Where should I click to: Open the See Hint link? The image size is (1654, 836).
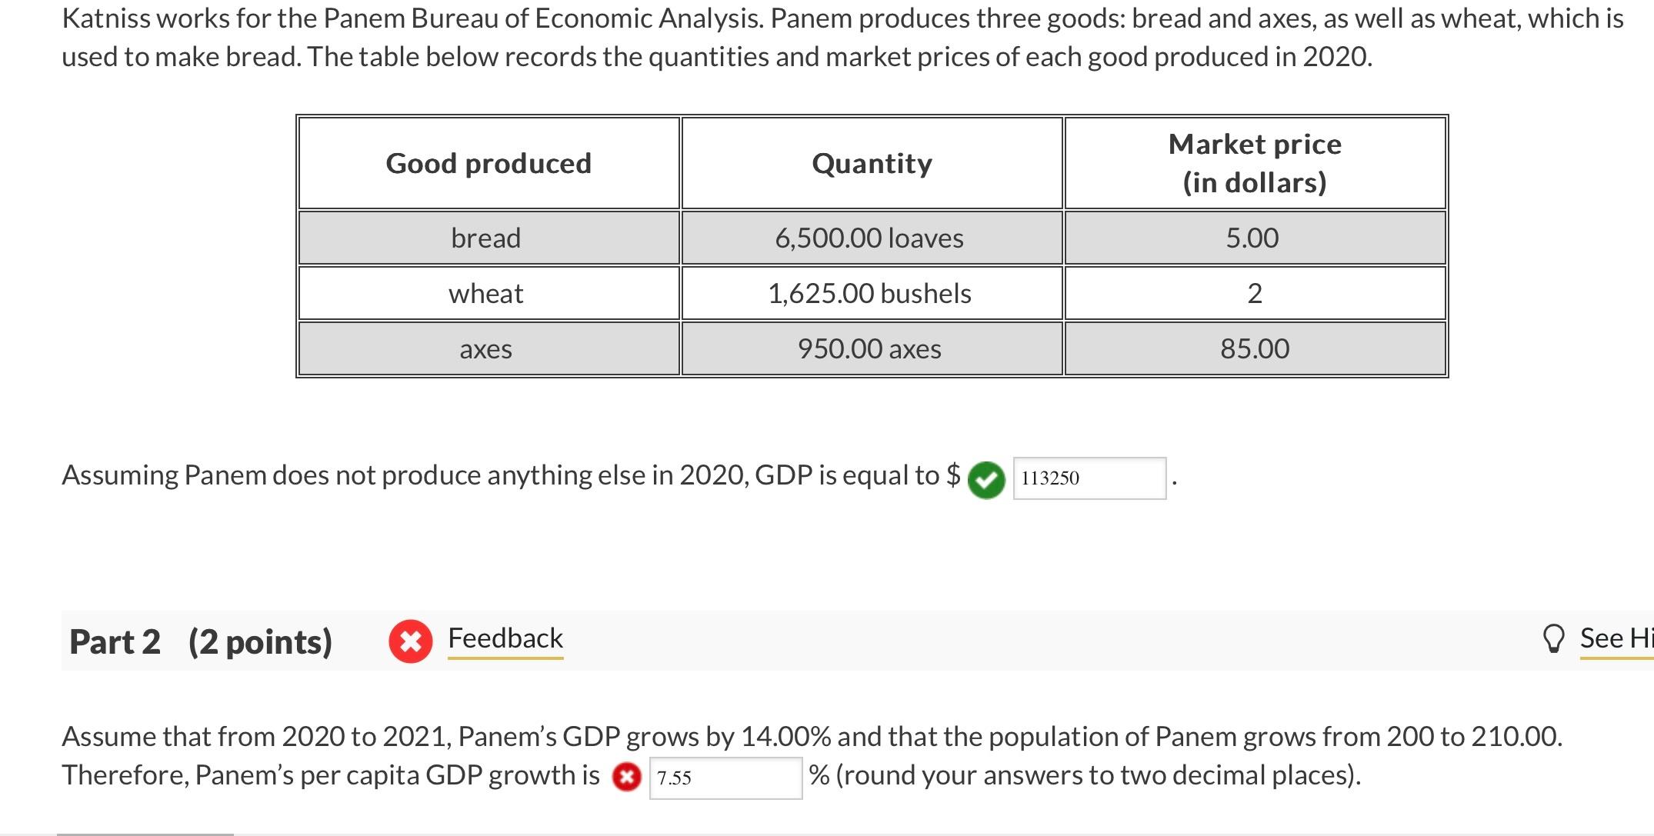pos(1616,638)
